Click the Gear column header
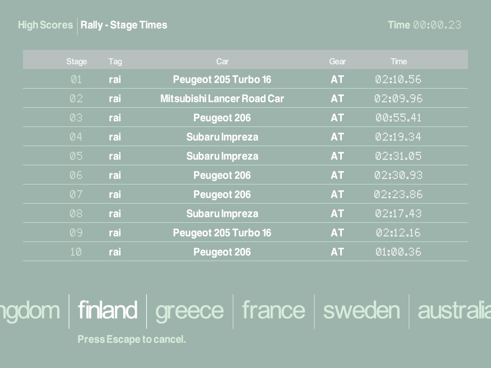Image resolution: width=491 pixels, height=368 pixels. (337, 61)
